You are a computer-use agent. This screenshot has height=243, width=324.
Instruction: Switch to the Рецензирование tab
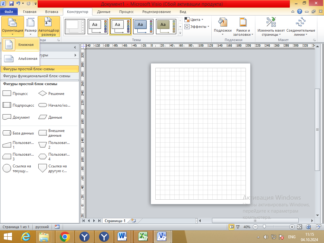[157, 12]
